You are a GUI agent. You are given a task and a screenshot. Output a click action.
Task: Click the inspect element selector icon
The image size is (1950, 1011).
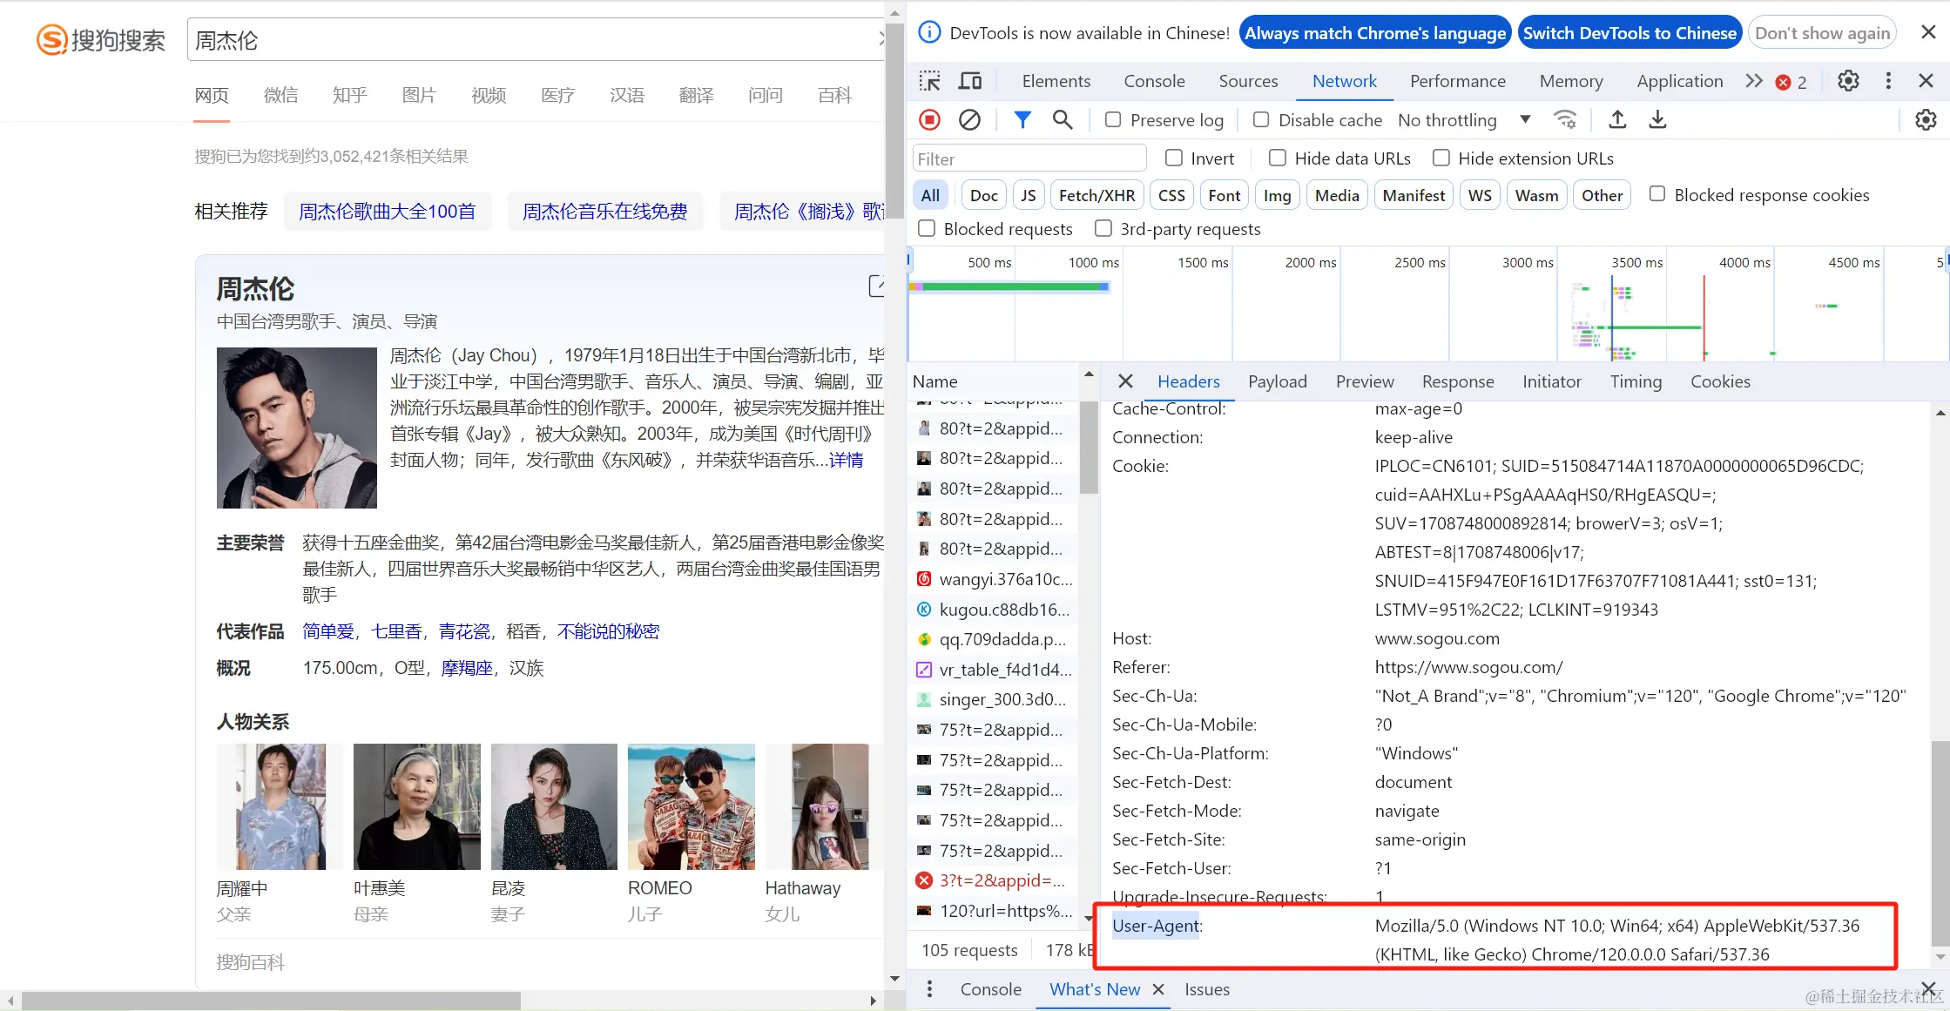pos(929,81)
